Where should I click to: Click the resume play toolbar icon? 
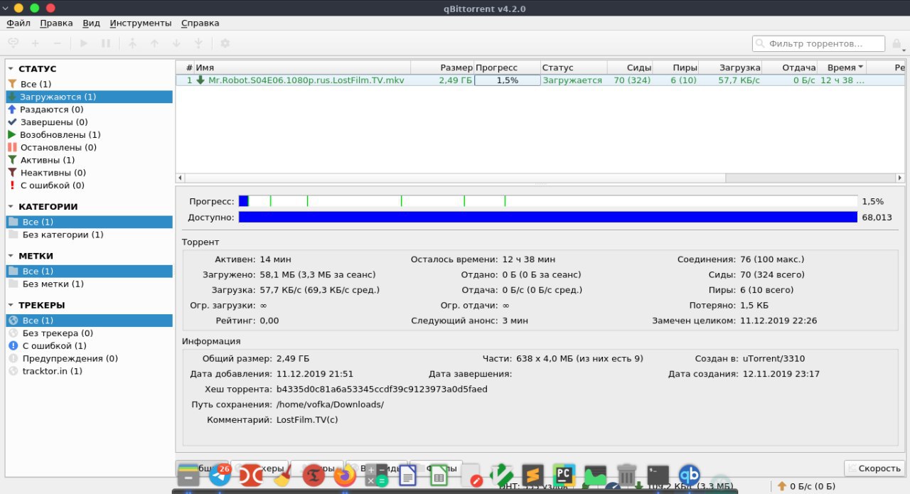pos(84,43)
